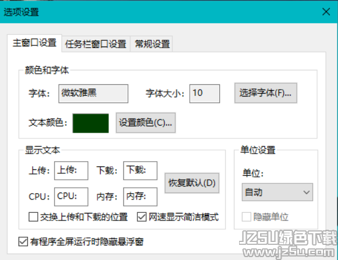Image resolution: width=338 pixels, height=260 pixels.
Task: Click the 选择字体(F)... button
Action: pyautogui.click(x=265, y=93)
